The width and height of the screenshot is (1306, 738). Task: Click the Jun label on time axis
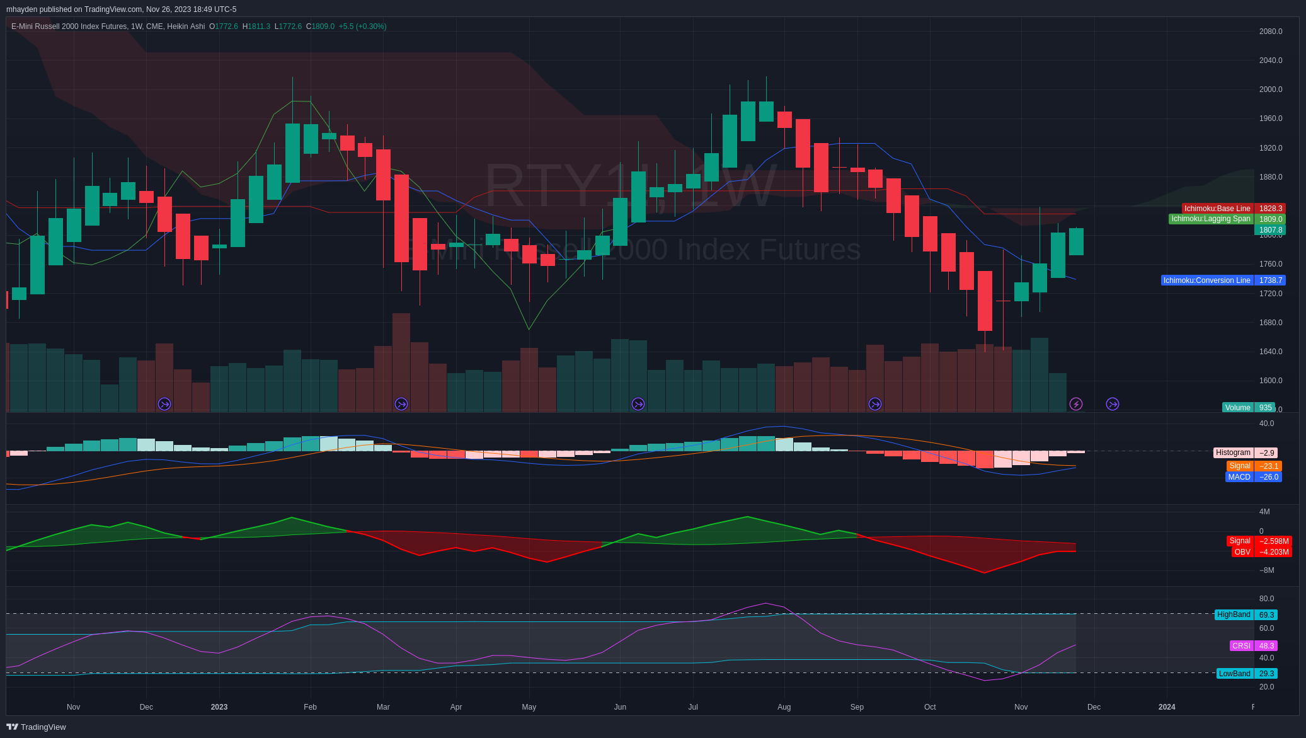620,707
